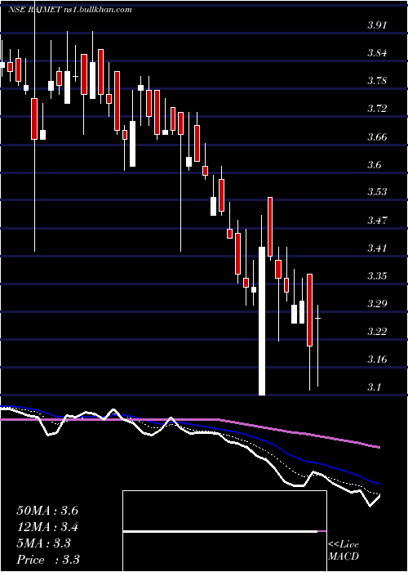Viewport: 408px width, 572px height.
Task: Click the 3.78 price axis label
Action: 377,81
